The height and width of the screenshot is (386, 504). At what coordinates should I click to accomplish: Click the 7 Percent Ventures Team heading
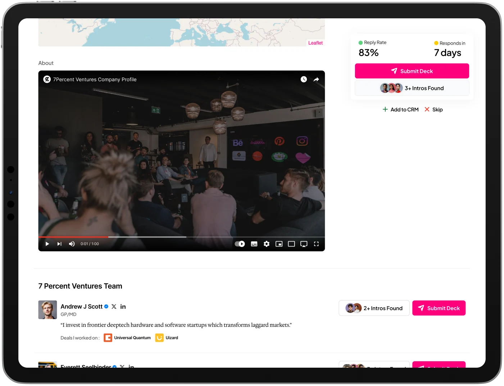[x=80, y=286]
